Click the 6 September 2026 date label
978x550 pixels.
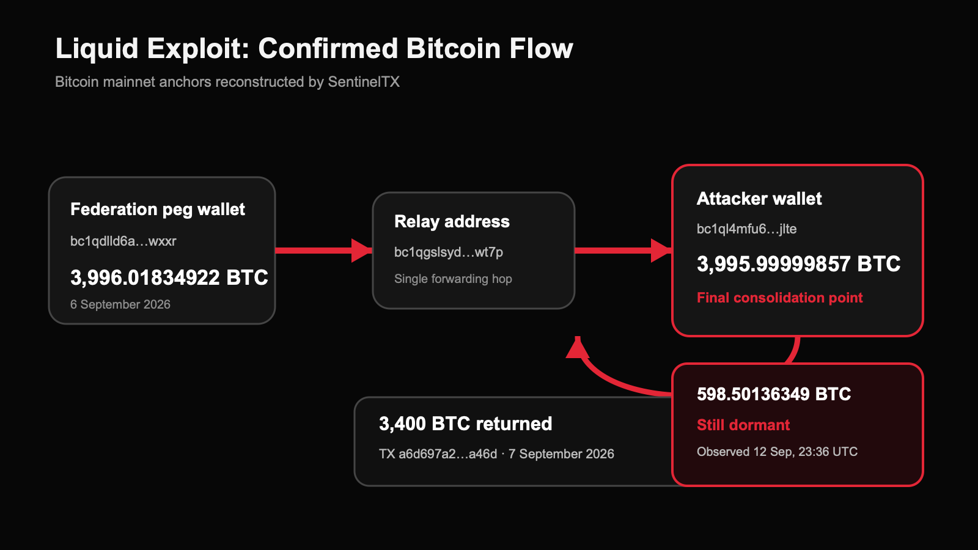(120, 304)
